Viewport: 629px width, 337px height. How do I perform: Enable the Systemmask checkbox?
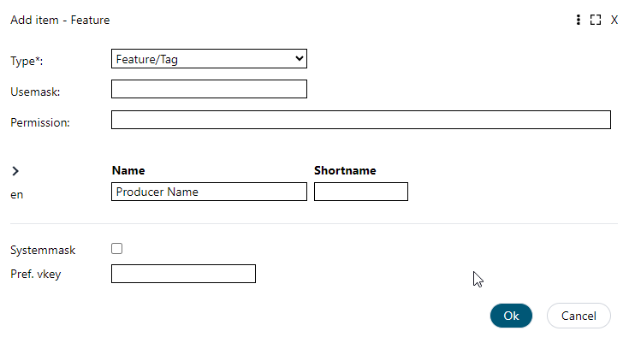pos(116,248)
